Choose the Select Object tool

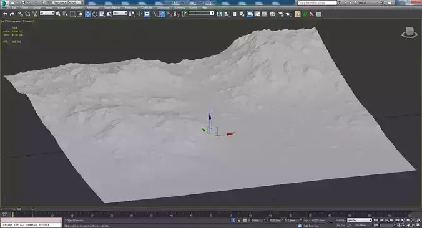coord(58,14)
